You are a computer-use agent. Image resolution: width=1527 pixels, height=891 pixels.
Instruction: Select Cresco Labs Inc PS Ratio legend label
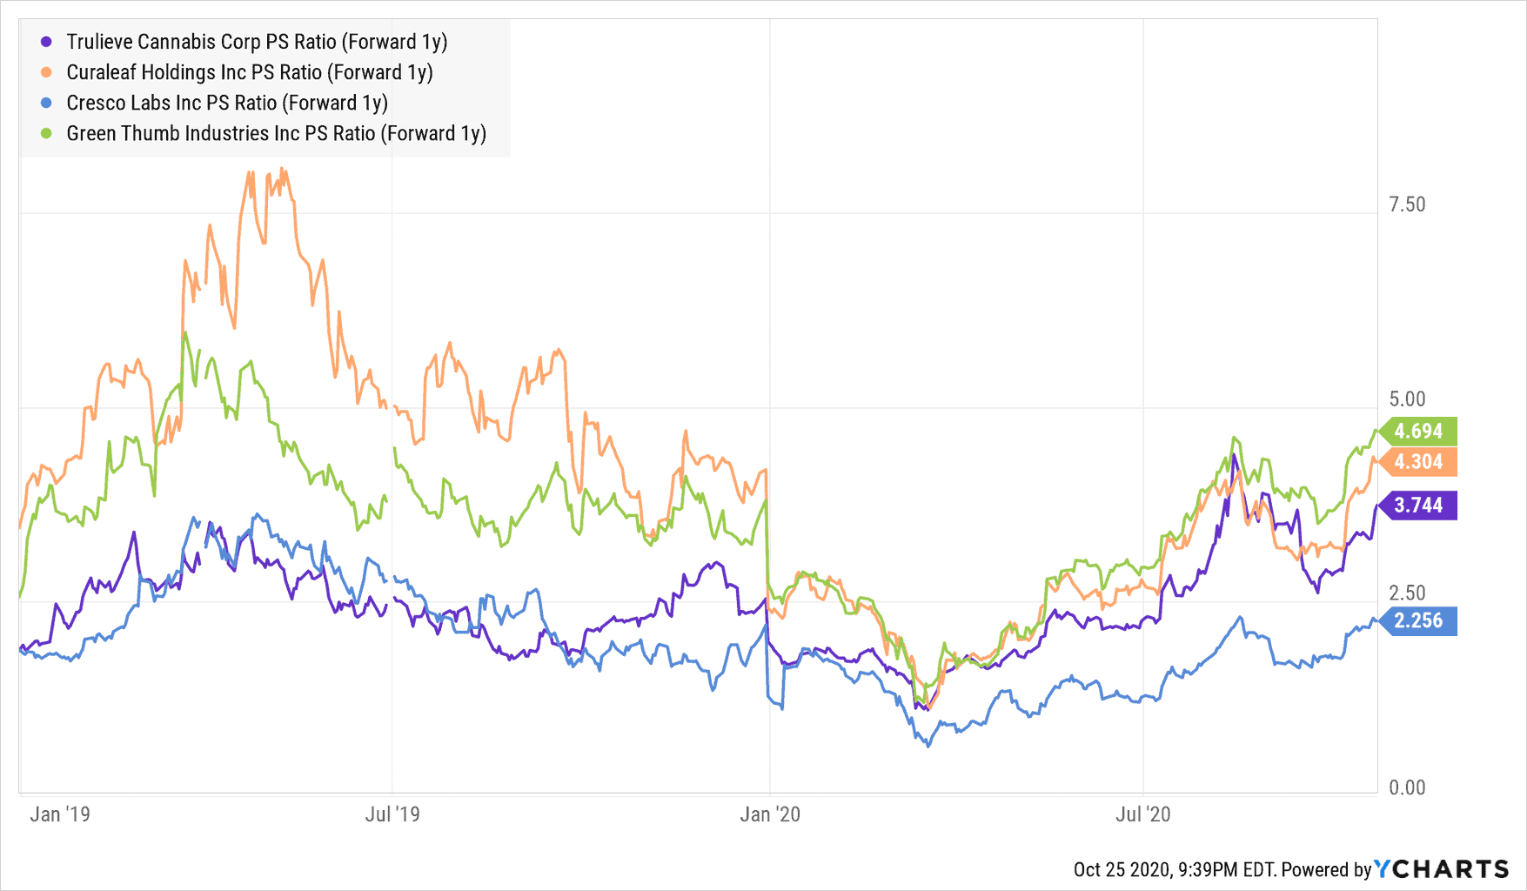tap(227, 103)
